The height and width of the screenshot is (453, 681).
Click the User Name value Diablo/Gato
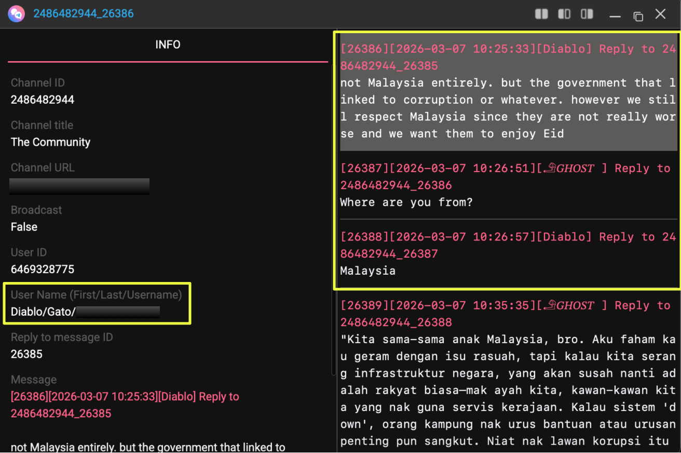(x=43, y=312)
